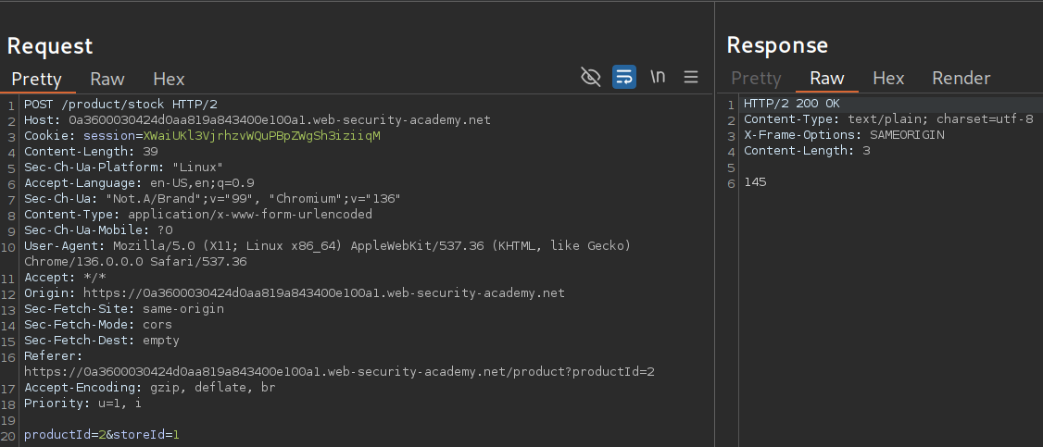Click the productId=2&storeId=1 request body

pos(102,434)
